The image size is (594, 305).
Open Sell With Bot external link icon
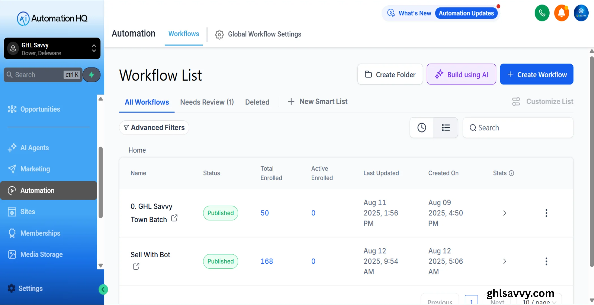tap(136, 266)
